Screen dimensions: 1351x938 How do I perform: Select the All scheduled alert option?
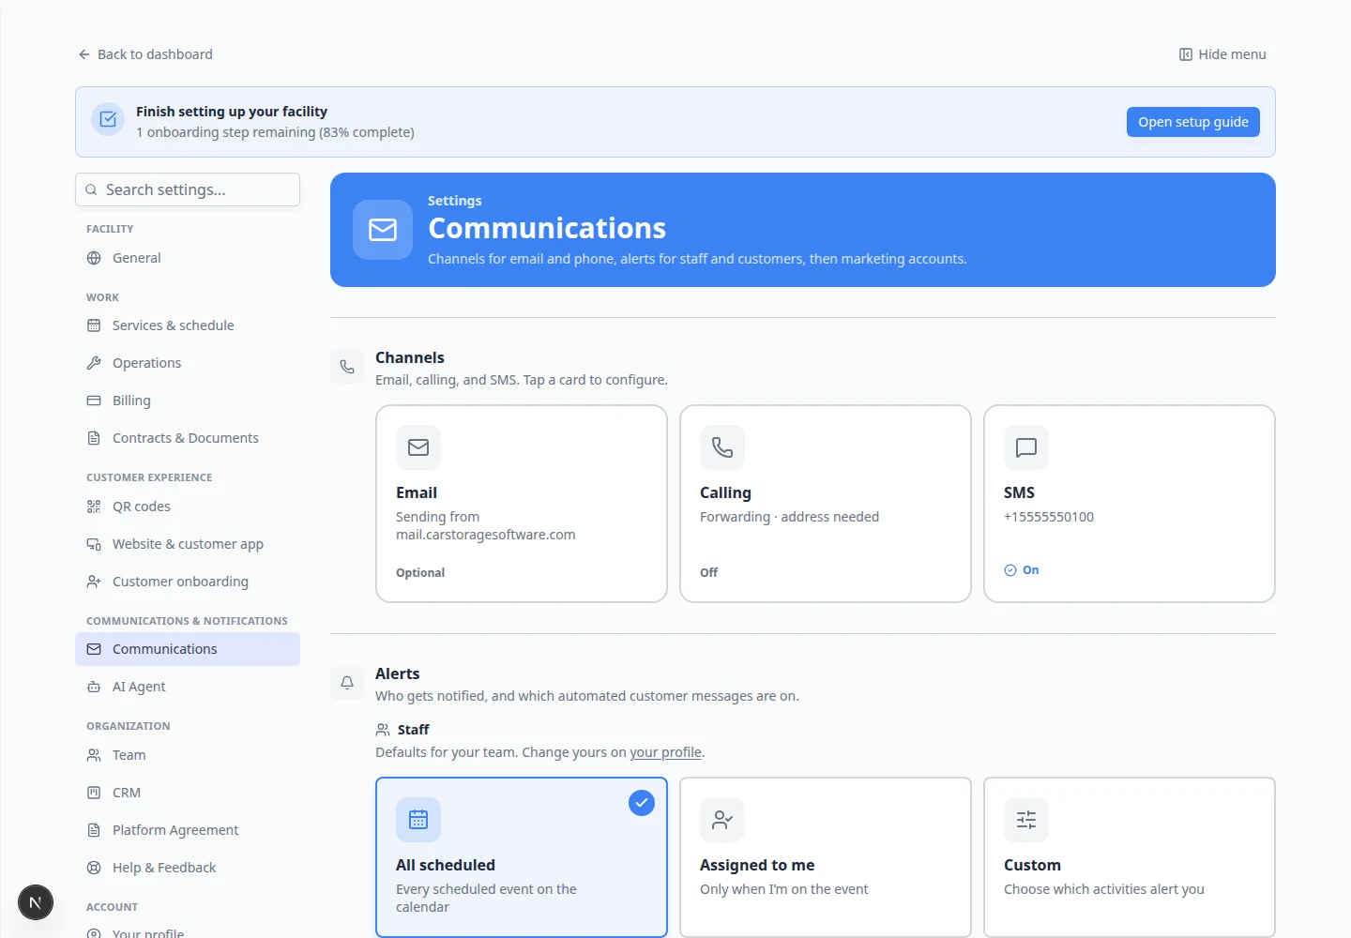pyautogui.click(x=522, y=856)
